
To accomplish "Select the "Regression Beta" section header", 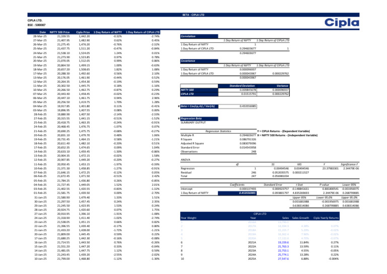I will tap(199, 119).
